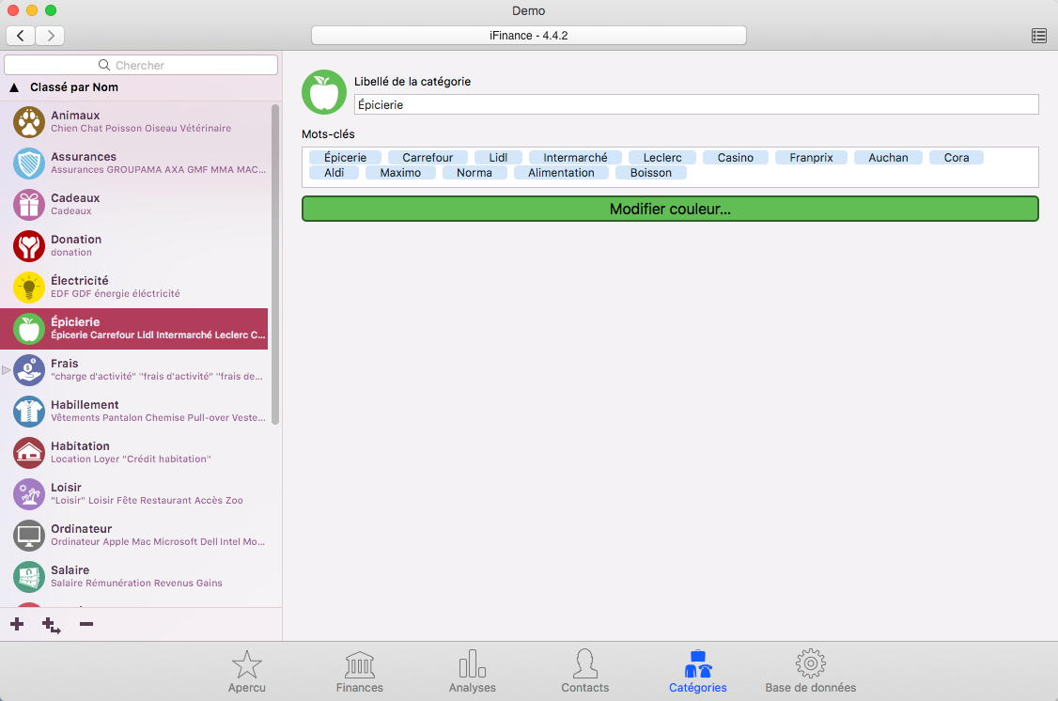Screen dimensions: 1058x701
Task: Select the Franprix keyword tag
Action: point(811,157)
